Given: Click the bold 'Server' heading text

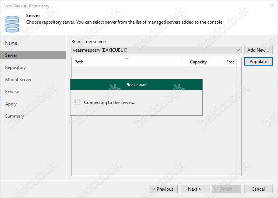Looking at the screenshot, I should (x=33, y=15).
